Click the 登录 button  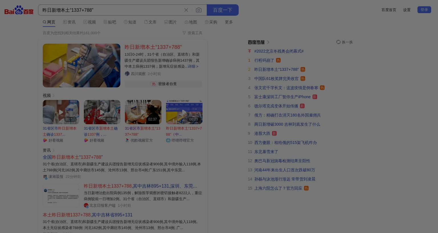click(x=424, y=10)
